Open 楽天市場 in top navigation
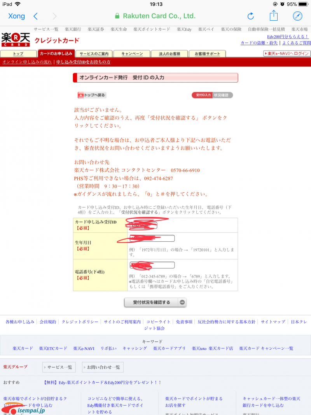 pyautogui.click(x=300, y=29)
